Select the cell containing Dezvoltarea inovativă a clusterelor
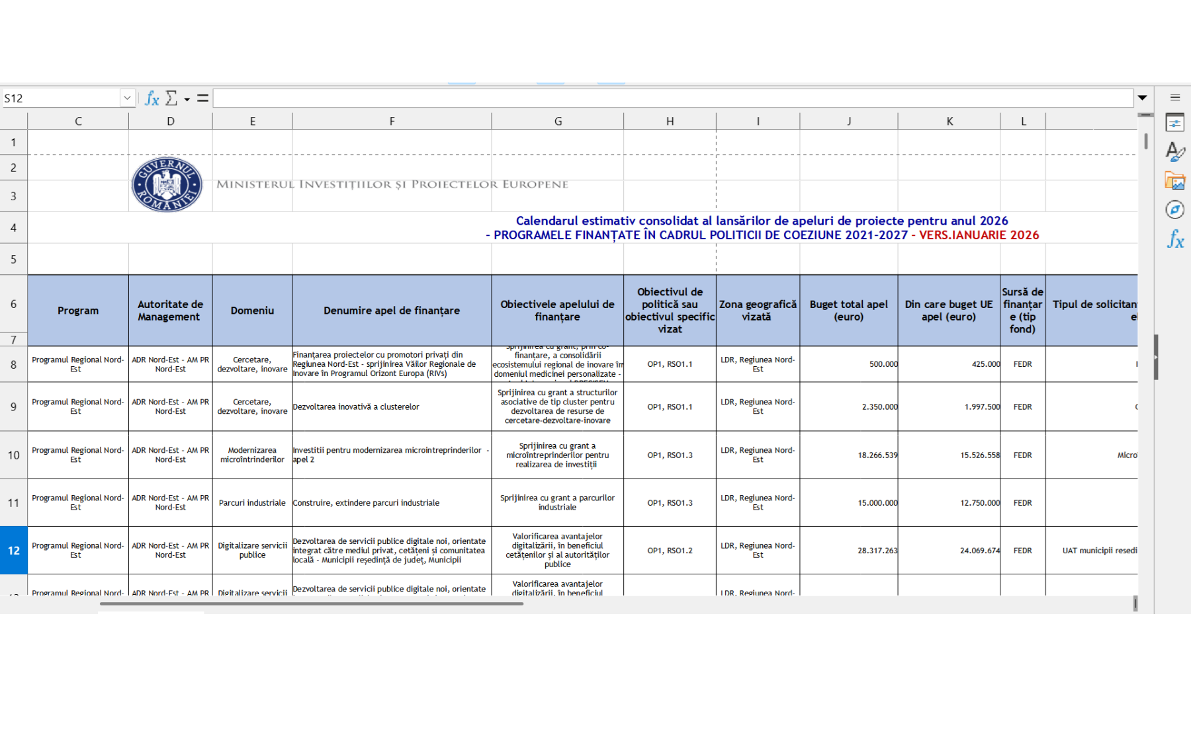The image size is (1191, 733). pos(390,407)
